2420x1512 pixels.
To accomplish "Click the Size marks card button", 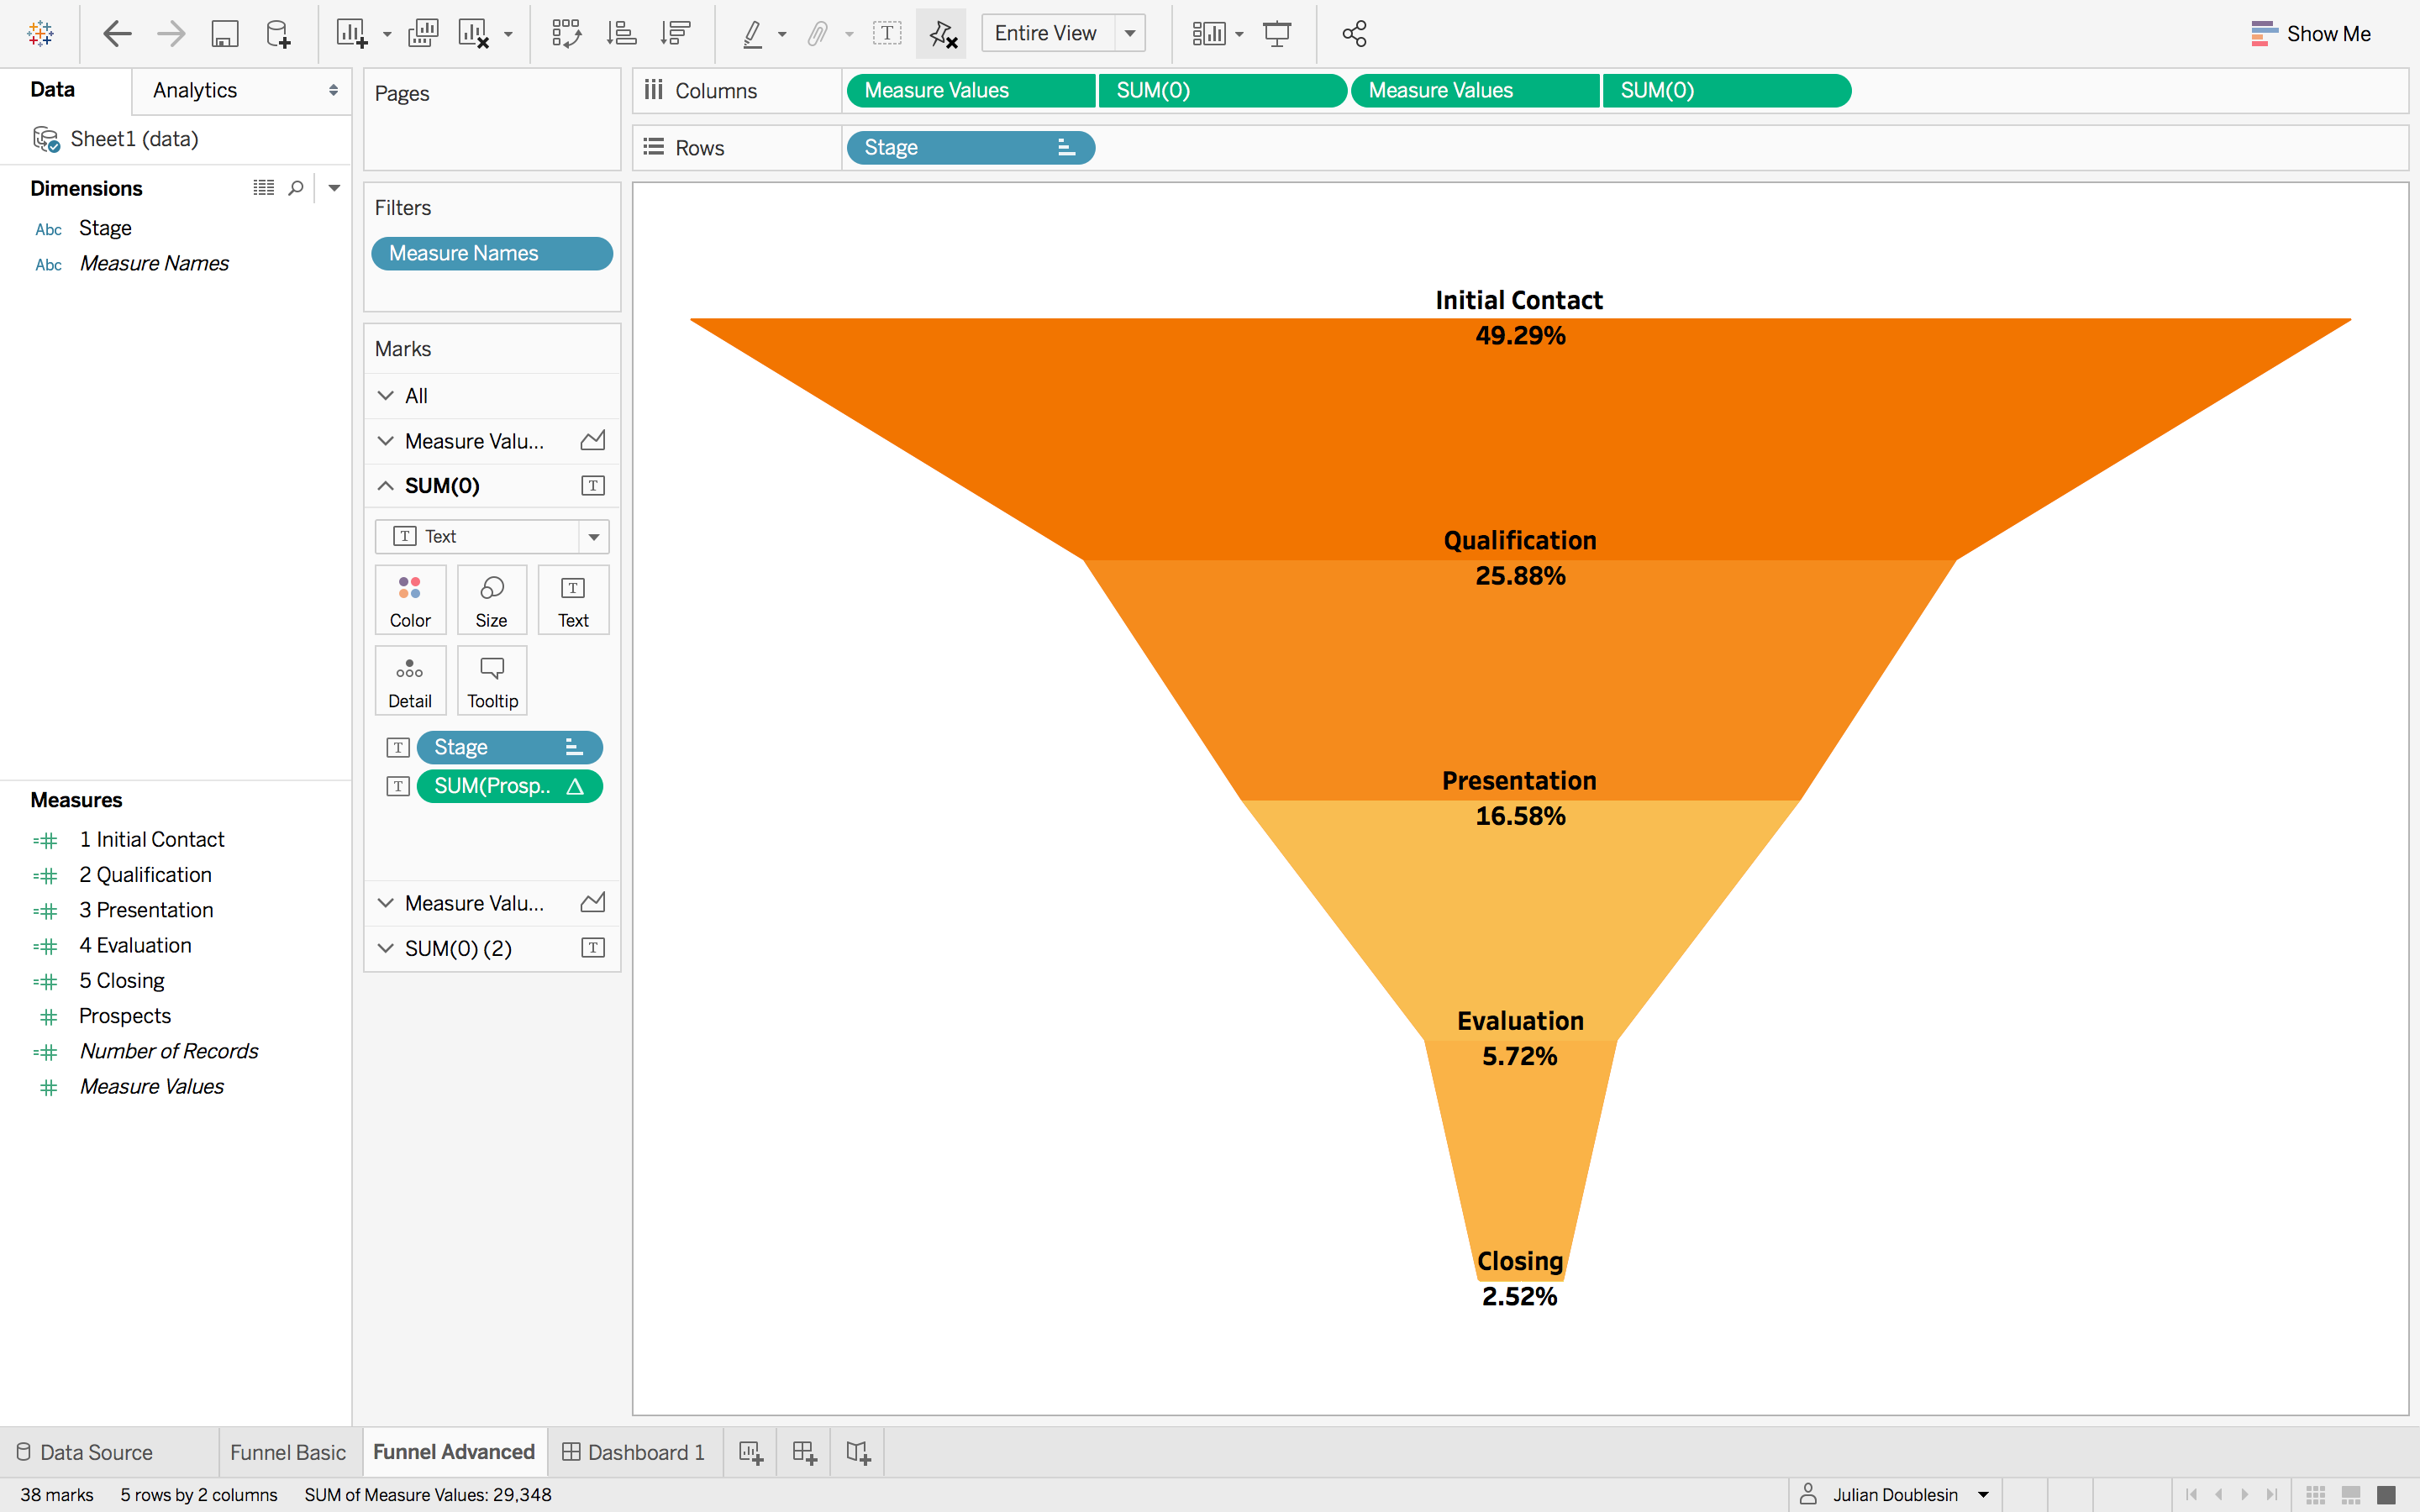I will click(491, 600).
